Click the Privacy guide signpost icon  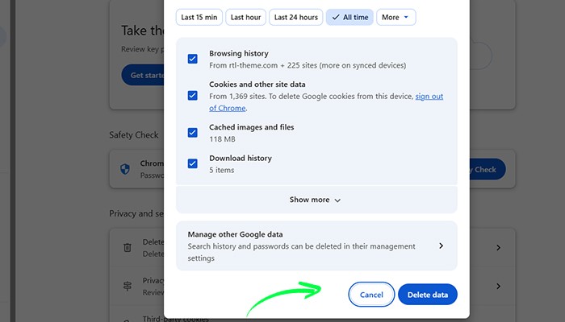pyautogui.click(x=128, y=286)
